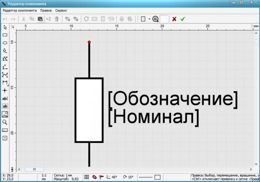Choose the dimension measurement tool
Viewport: 260px width, 182px height.
click(5, 82)
